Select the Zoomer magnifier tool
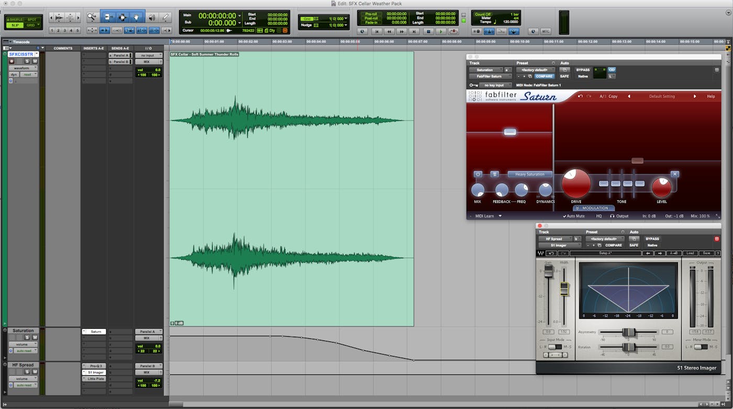 tap(92, 17)
